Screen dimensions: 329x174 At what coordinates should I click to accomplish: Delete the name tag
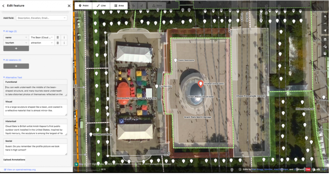point(58,37)
